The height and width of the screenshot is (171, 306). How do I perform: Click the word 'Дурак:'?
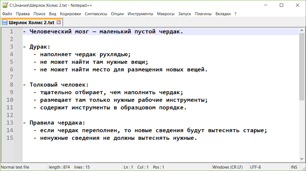click(x=40, y=47)
